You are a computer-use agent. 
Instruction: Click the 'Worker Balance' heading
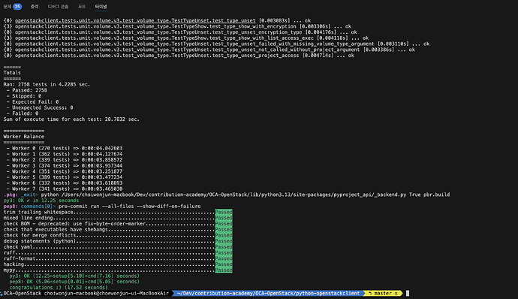pyautogui.click(x=24, y=137)
